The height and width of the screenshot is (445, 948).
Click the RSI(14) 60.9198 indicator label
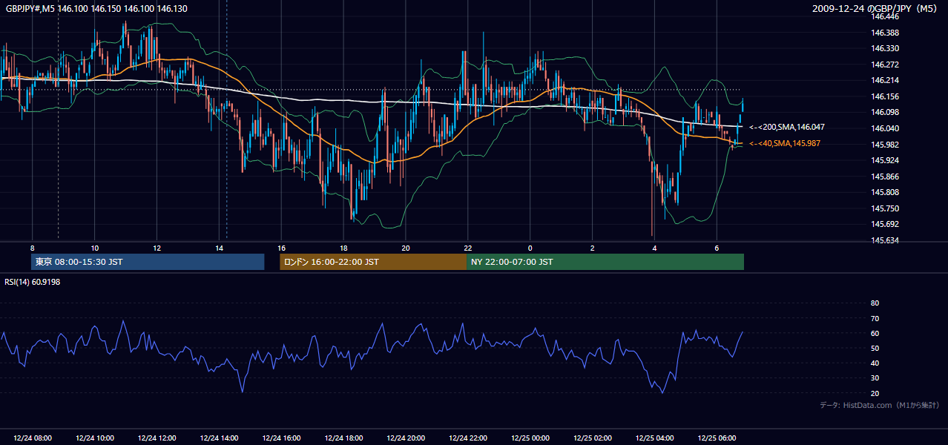click(x=33, y=282)
